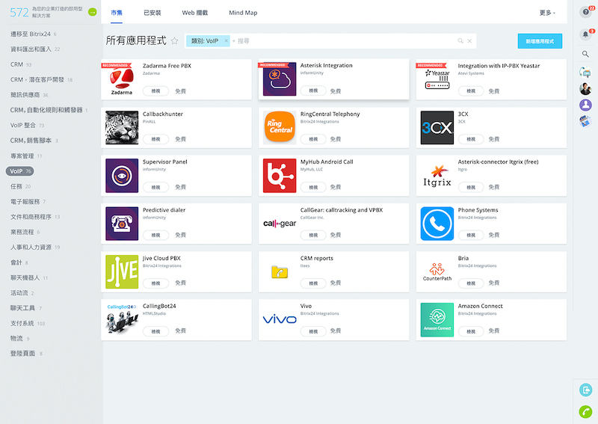Open the Itgrix connector logo
The width and height of the screenshot is (598, 424).
[437, 176]
